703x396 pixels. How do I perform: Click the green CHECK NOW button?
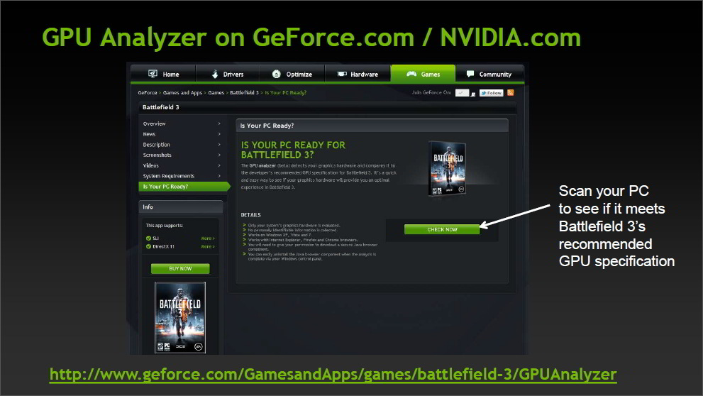point(442,229)
